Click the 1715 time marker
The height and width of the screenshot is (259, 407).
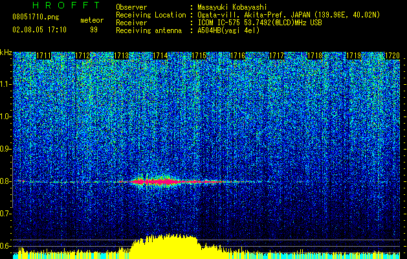pyautogui.click(x=199, y=56)
